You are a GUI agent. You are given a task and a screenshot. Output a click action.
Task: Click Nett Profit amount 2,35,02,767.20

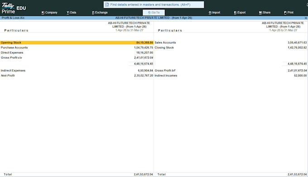coord(144,76)
